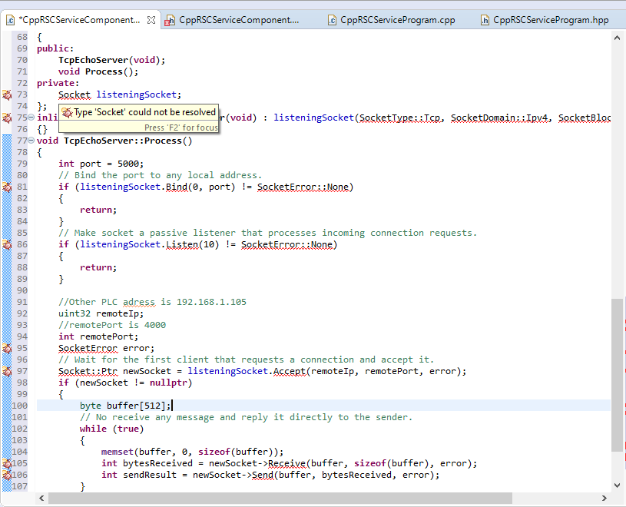Click the horizontal scrollbar left arrow
Image resolution: width=626 pixels, height=507 pixels.
pos(41,499)
